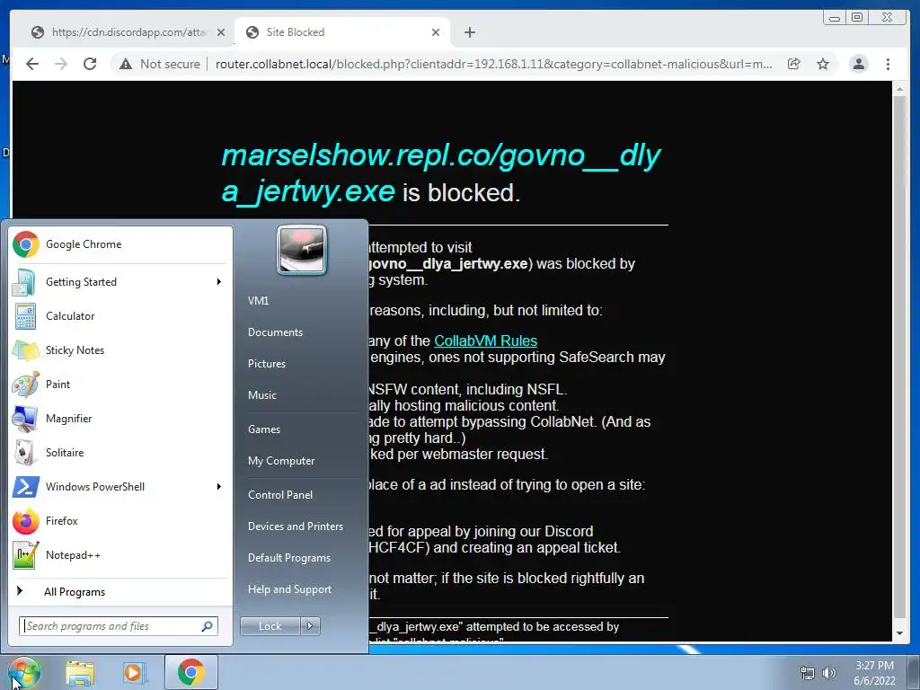Click the Not secure warning icon
This screenshot has height=690, width=920.
coord(126,64)
